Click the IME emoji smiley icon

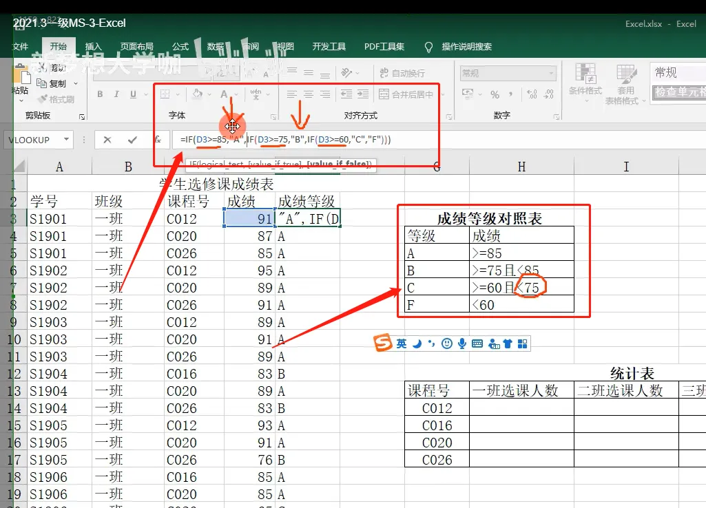click(x=446, y=343)
